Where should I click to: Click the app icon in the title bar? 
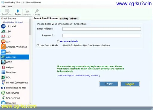2,2
